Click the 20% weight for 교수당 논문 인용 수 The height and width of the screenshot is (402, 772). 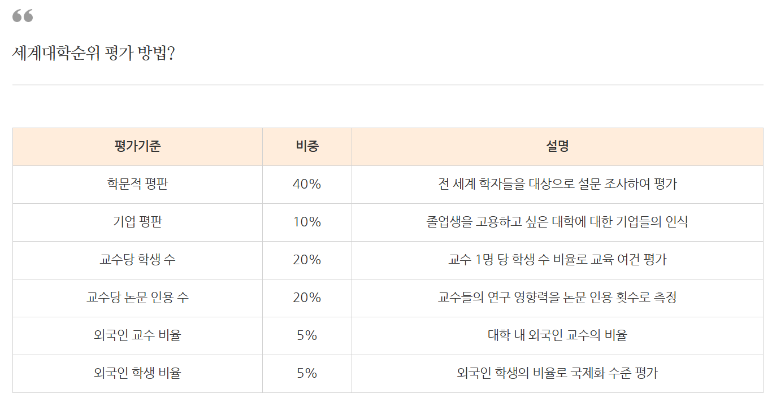point(307,298)
